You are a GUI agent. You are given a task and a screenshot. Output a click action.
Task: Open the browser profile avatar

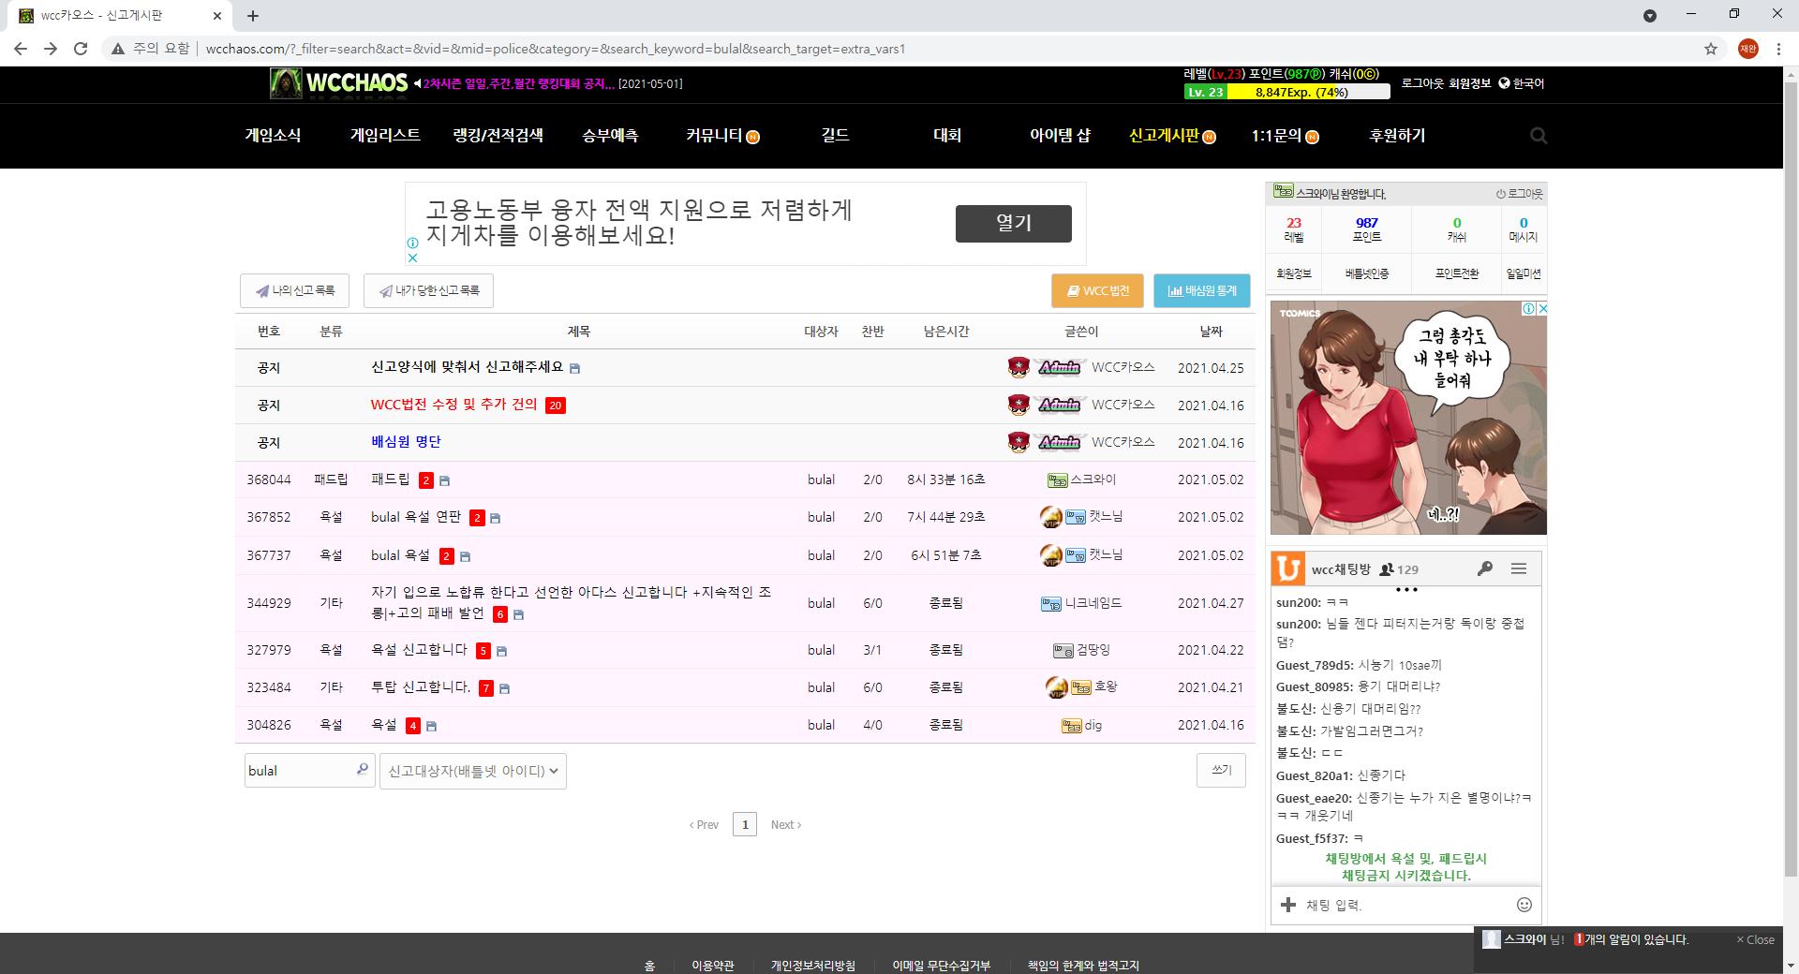pyautogui.click(x=1747, y=49)
